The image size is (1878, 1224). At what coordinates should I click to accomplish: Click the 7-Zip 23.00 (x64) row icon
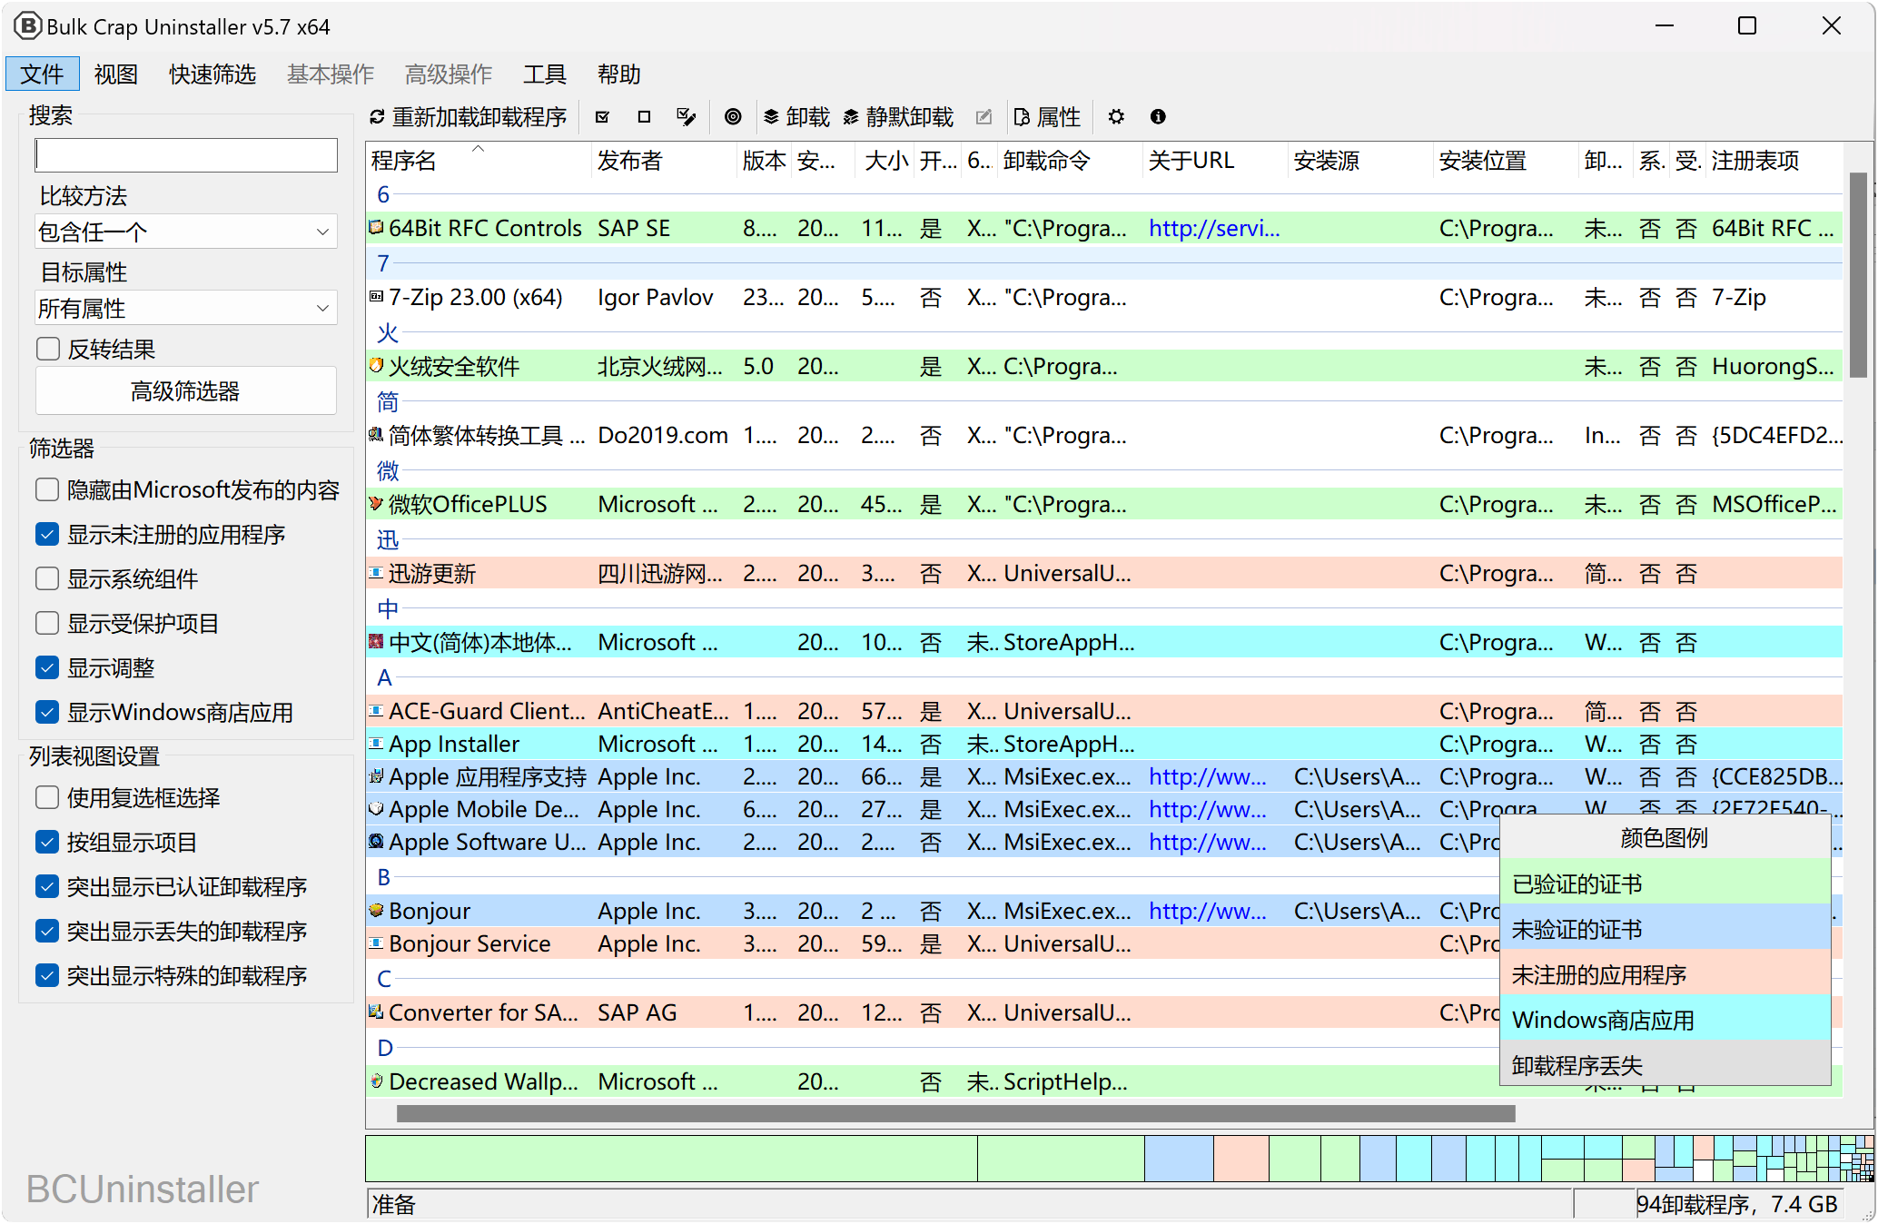click(376, 297)
